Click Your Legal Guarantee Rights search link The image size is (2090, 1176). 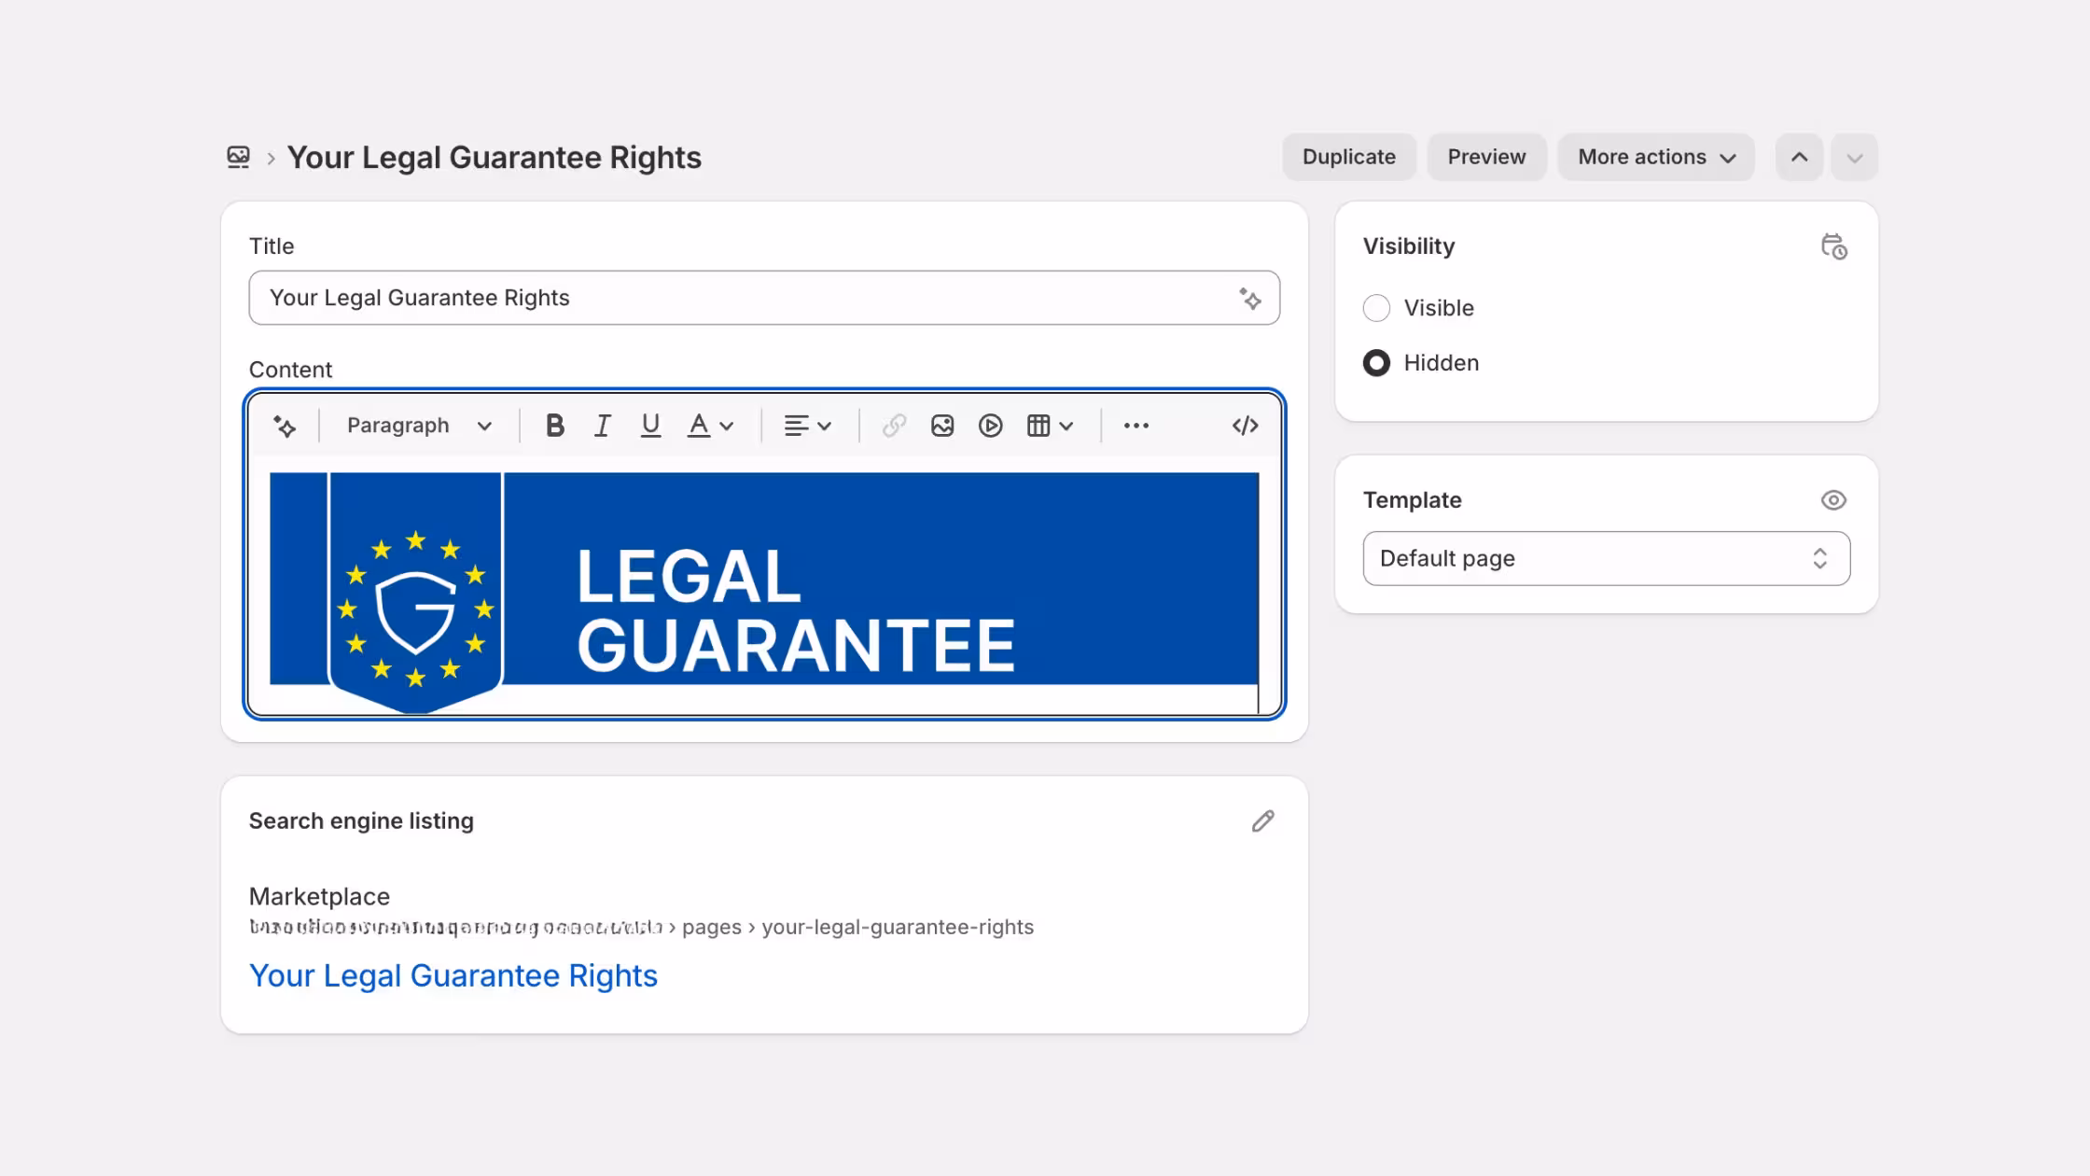coord(453,975)
